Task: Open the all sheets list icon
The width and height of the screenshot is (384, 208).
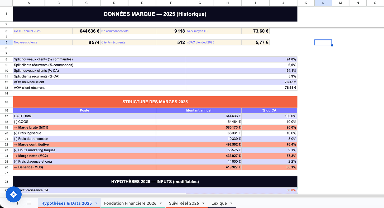Action: point(29,203)
